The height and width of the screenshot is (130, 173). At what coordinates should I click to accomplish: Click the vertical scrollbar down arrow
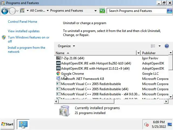[x=171, y=97]
